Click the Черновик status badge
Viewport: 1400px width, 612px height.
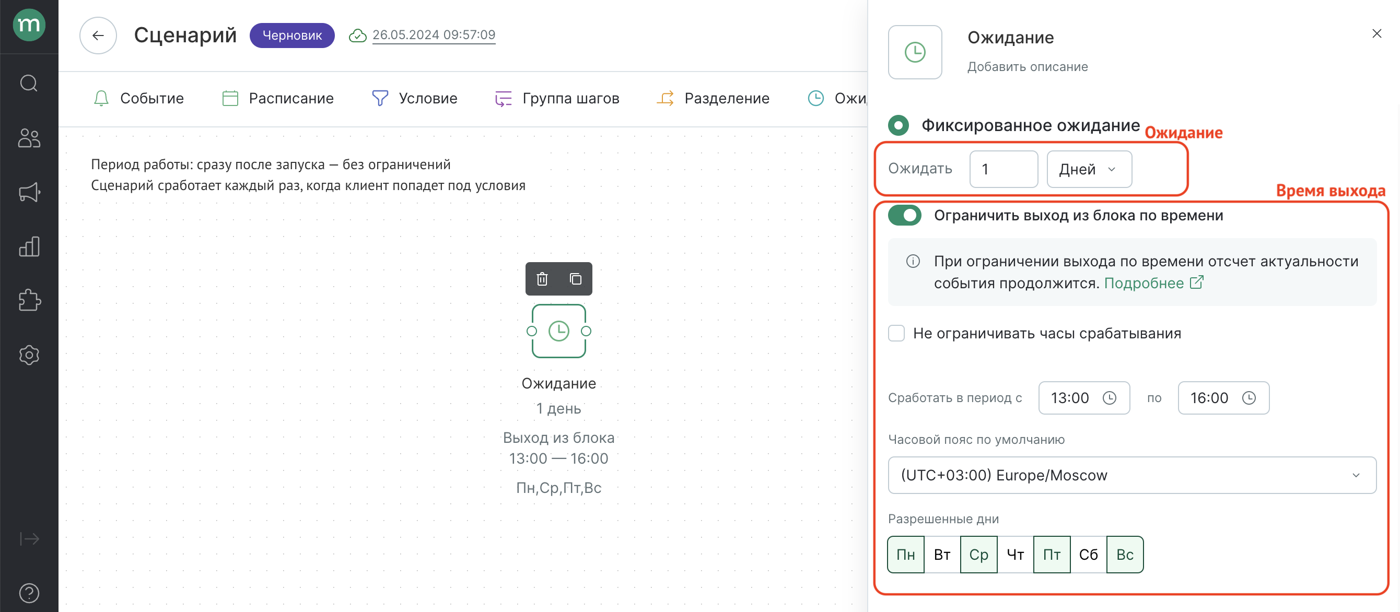point(292,36)
